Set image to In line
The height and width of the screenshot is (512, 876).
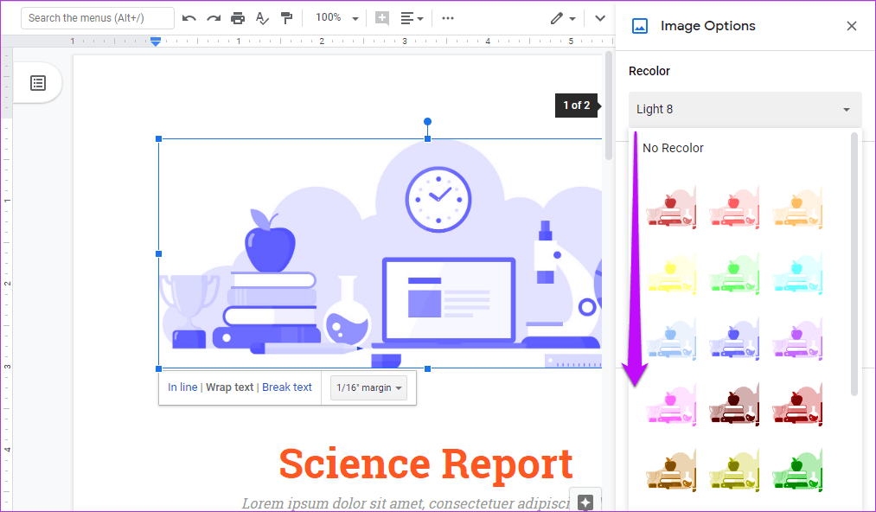[182, 387]
